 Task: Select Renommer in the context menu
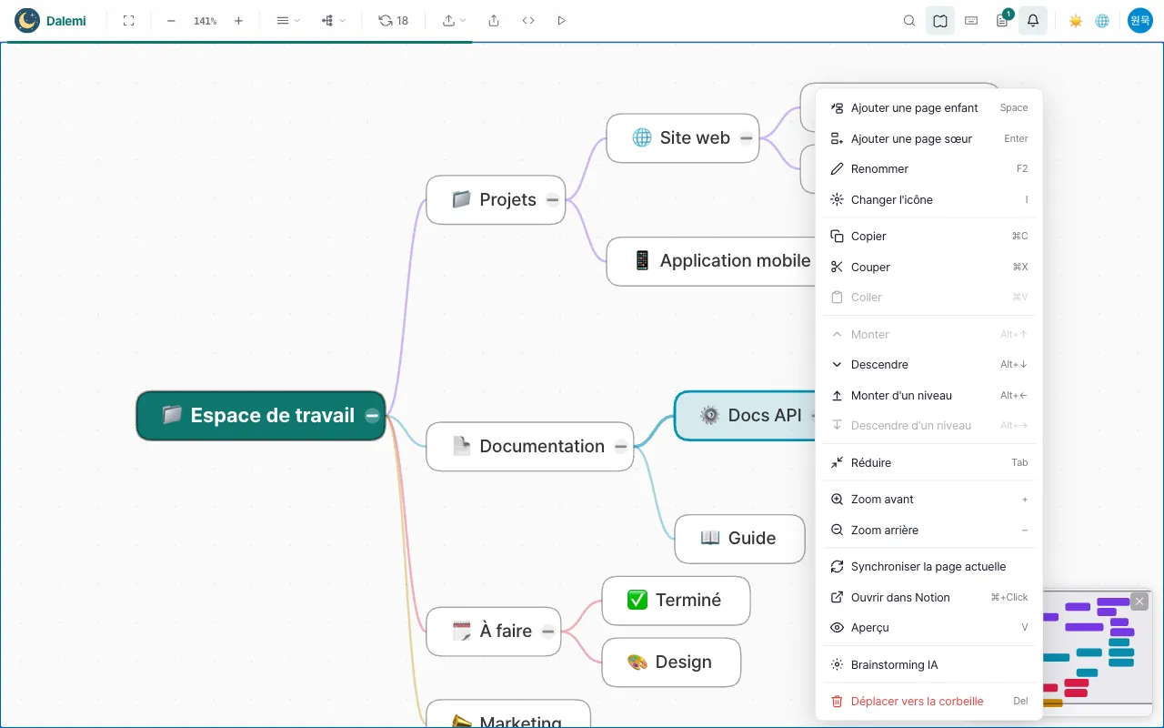tap(928, 169)
